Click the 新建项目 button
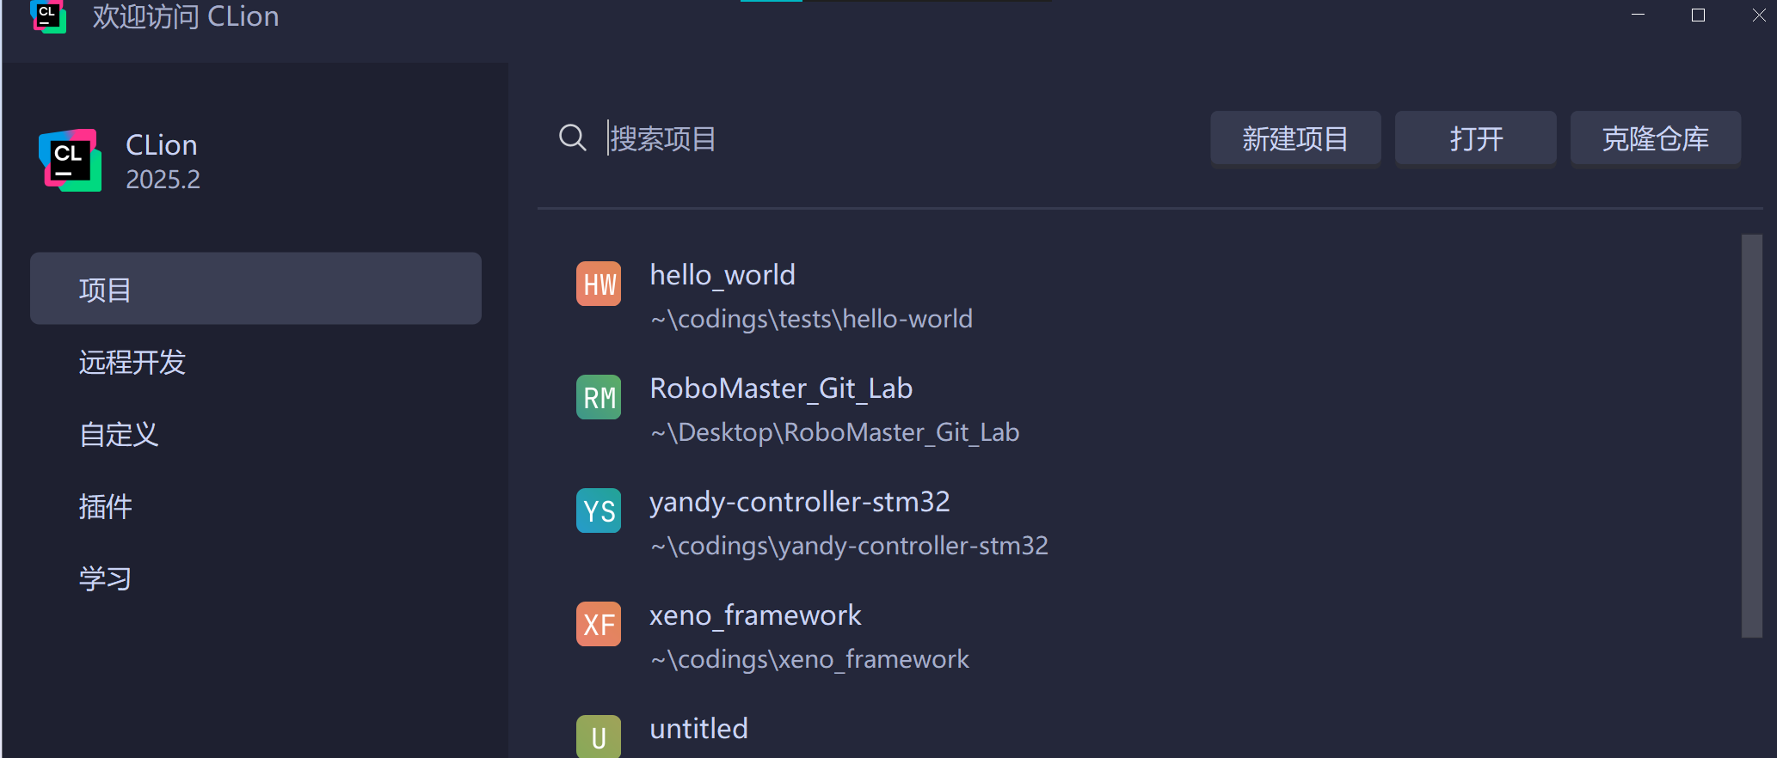1777x758 pixels. (x=1295, y=138)
